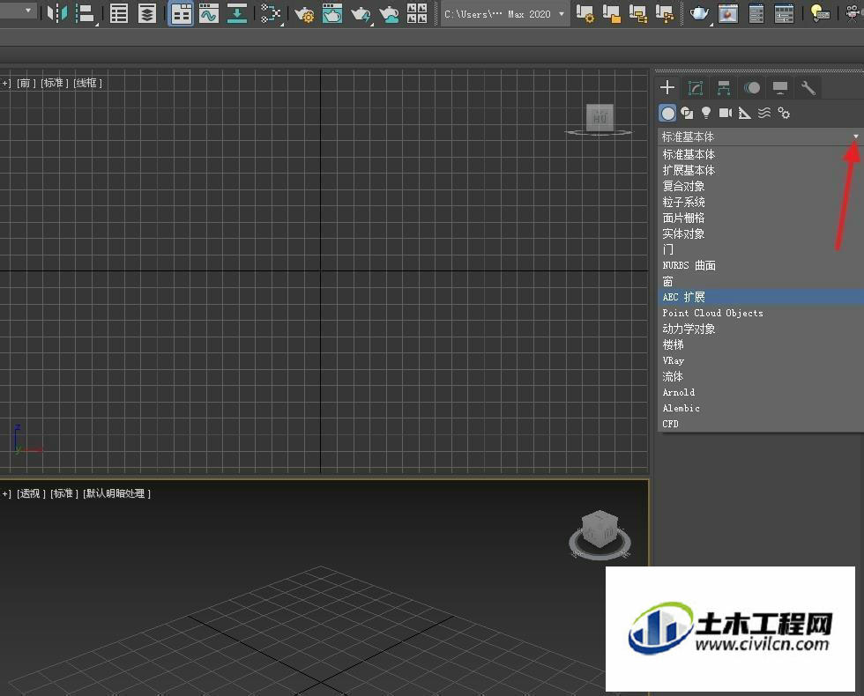The image size is (864, 696).
Task: Click the project icon with boxed folder tree
Action: (x=638, y=13)
